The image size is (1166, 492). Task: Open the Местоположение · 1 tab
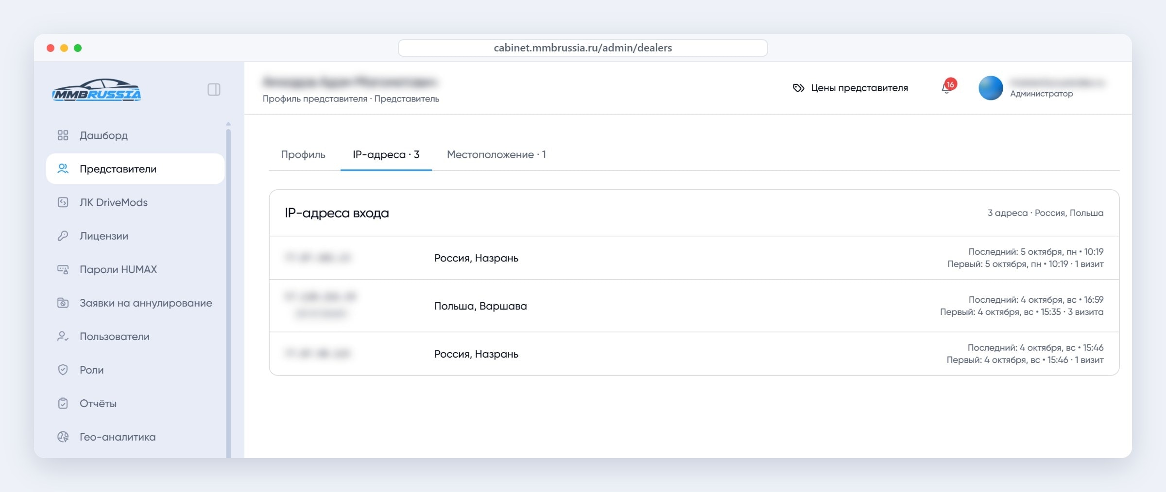[497, 154]
